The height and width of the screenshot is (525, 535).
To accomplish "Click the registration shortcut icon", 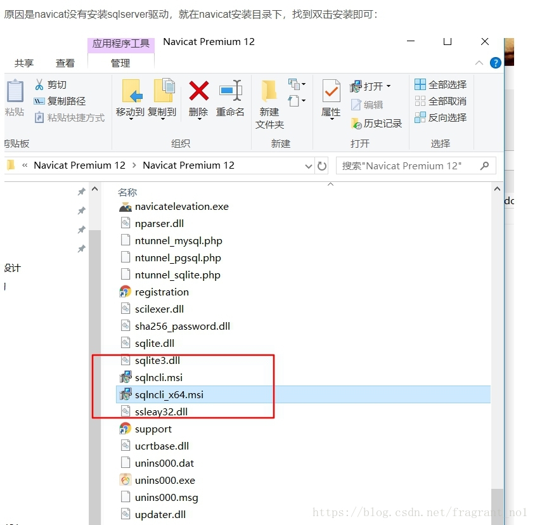I will (126, 292).
